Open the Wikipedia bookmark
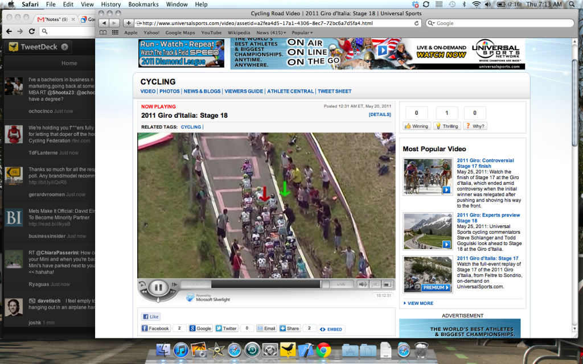The height and width of the screenshot is (364, 583). click(x=239, y=32)
